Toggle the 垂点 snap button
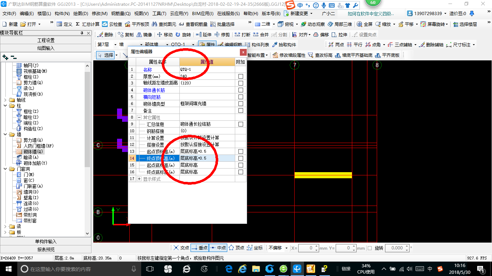 click(x=200, y=248)
